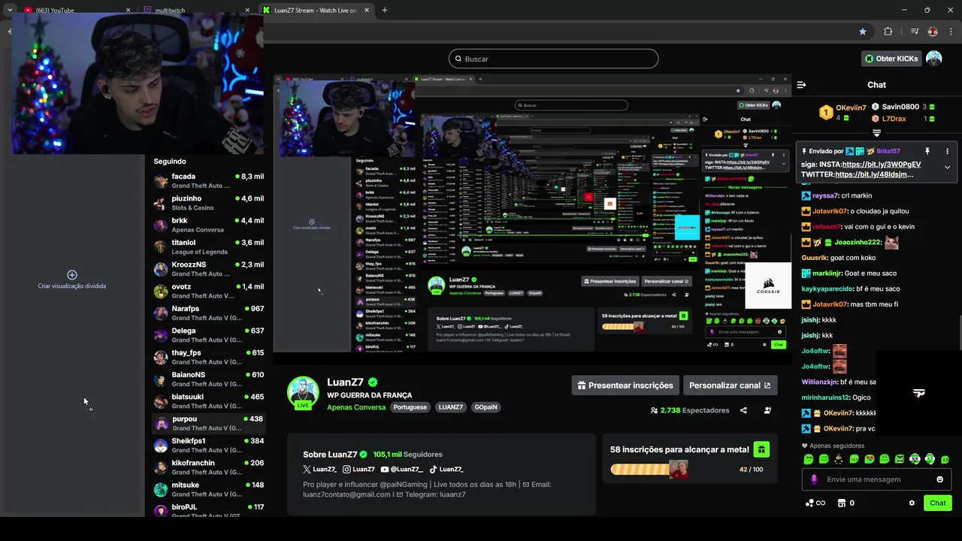Open brkk channel in Seguindo list
Image resolution: width=962 pixels, height=541 pixels.
(208, 225)
